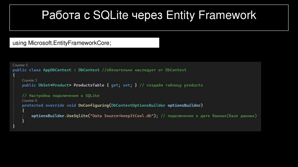Click the "Data Source=keepItCool.db" connection string
Viewport: 298px width, 167px height.
[x=122, y=116]
